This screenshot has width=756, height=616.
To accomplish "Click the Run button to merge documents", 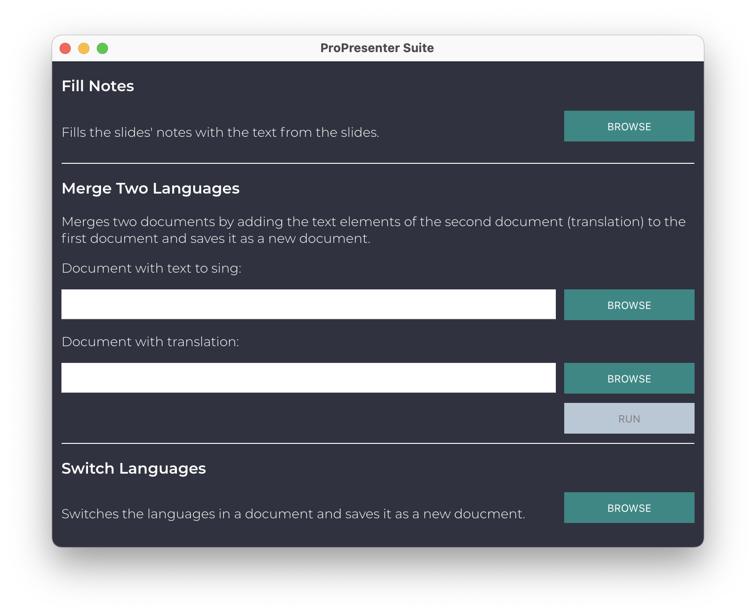I will pos(629,418).
